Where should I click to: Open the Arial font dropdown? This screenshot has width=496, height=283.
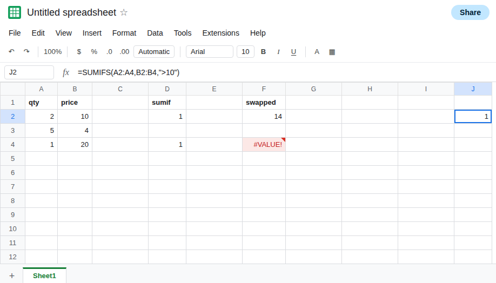pyautogui.click(x=210, y=51)
